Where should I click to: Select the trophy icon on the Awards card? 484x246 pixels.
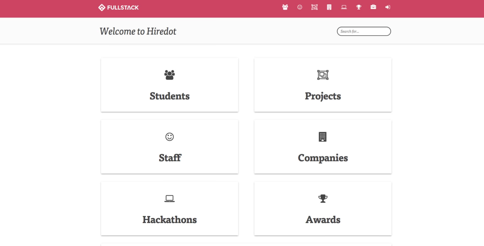tap(323, 198)
